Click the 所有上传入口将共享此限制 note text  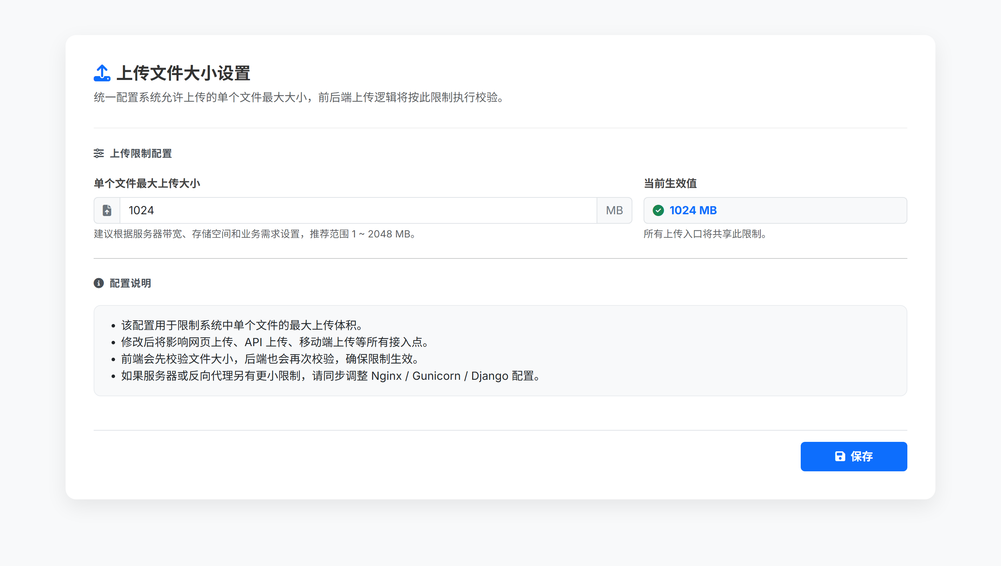704,234
